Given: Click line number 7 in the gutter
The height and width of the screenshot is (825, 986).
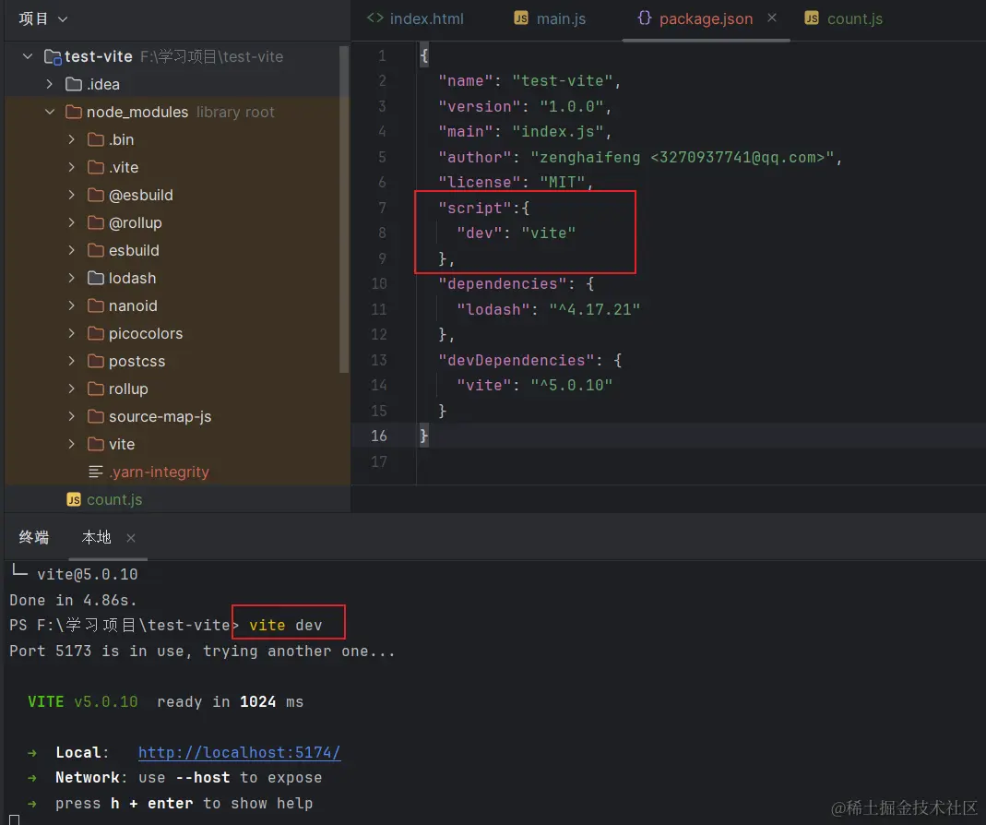Looking at the screenshot, I should [x=383, y=208].
